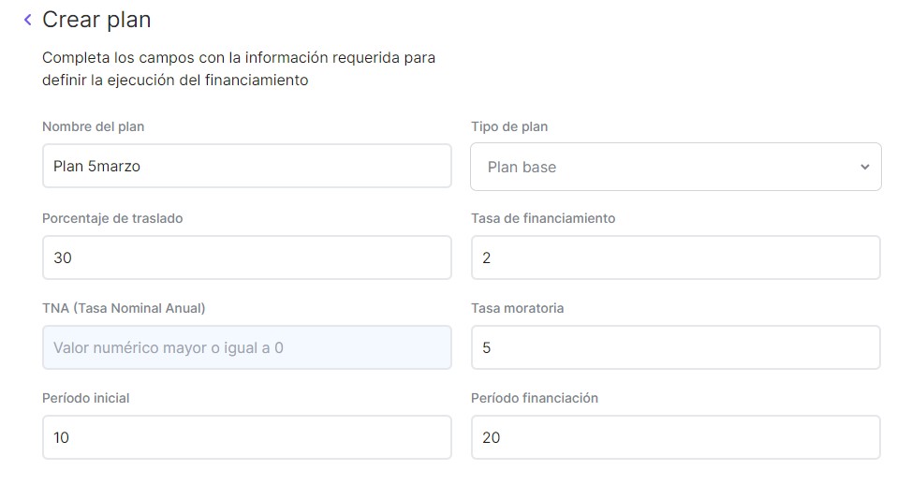The height and width of the screenshot is (485, 911).
Task: Click the instructions paragraph below the heading
Action: (238, 69)
